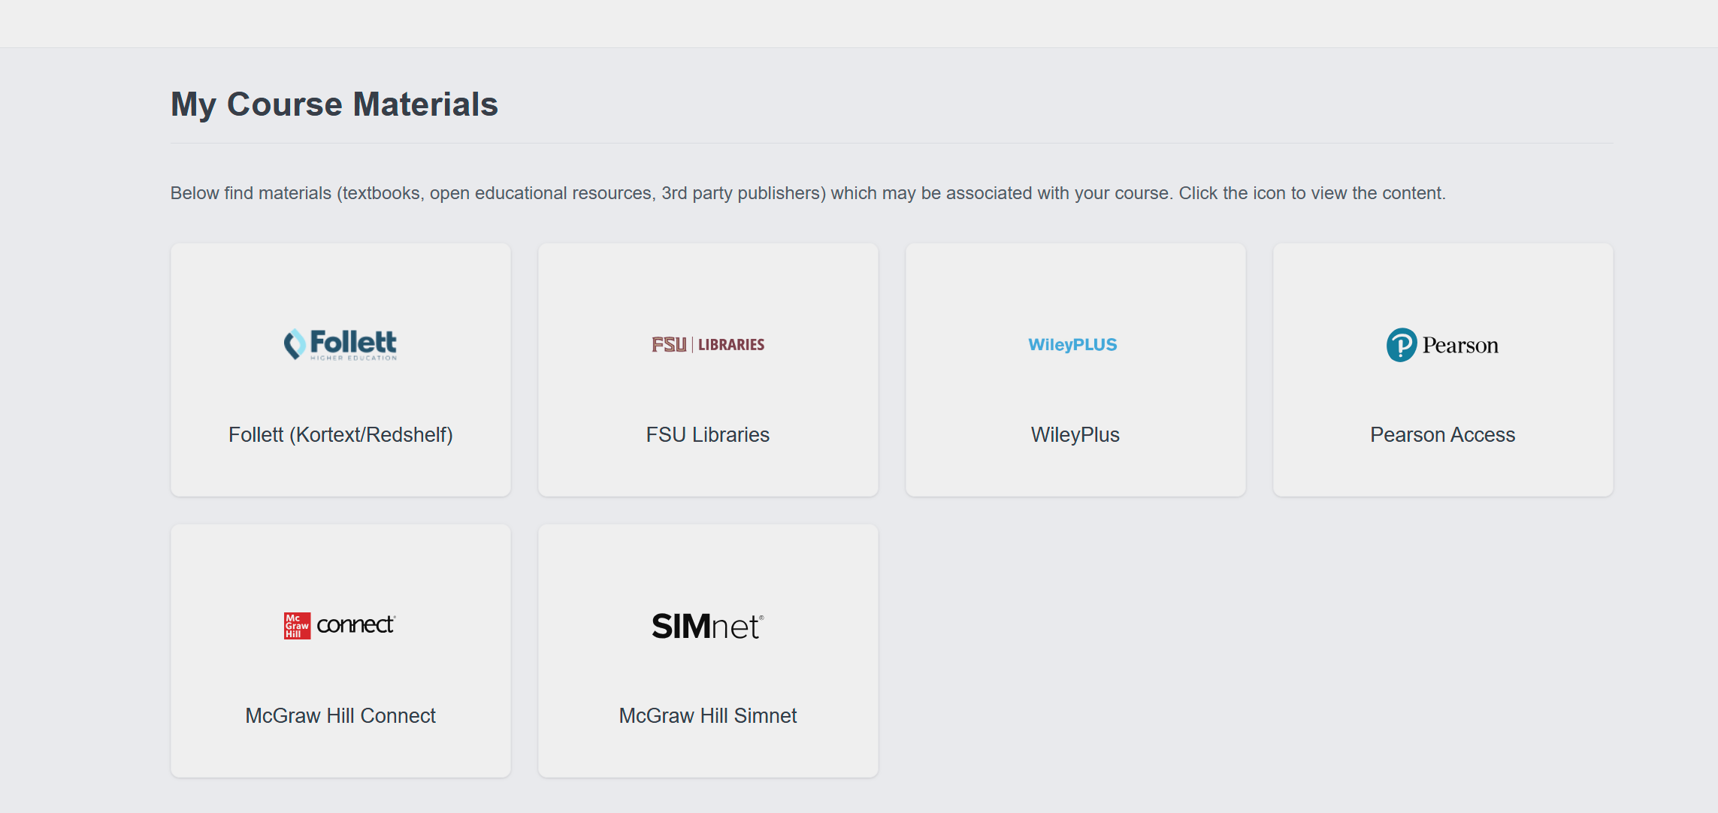Open the Follett (Kortext/Redshelf) link text

pos(340,435)
